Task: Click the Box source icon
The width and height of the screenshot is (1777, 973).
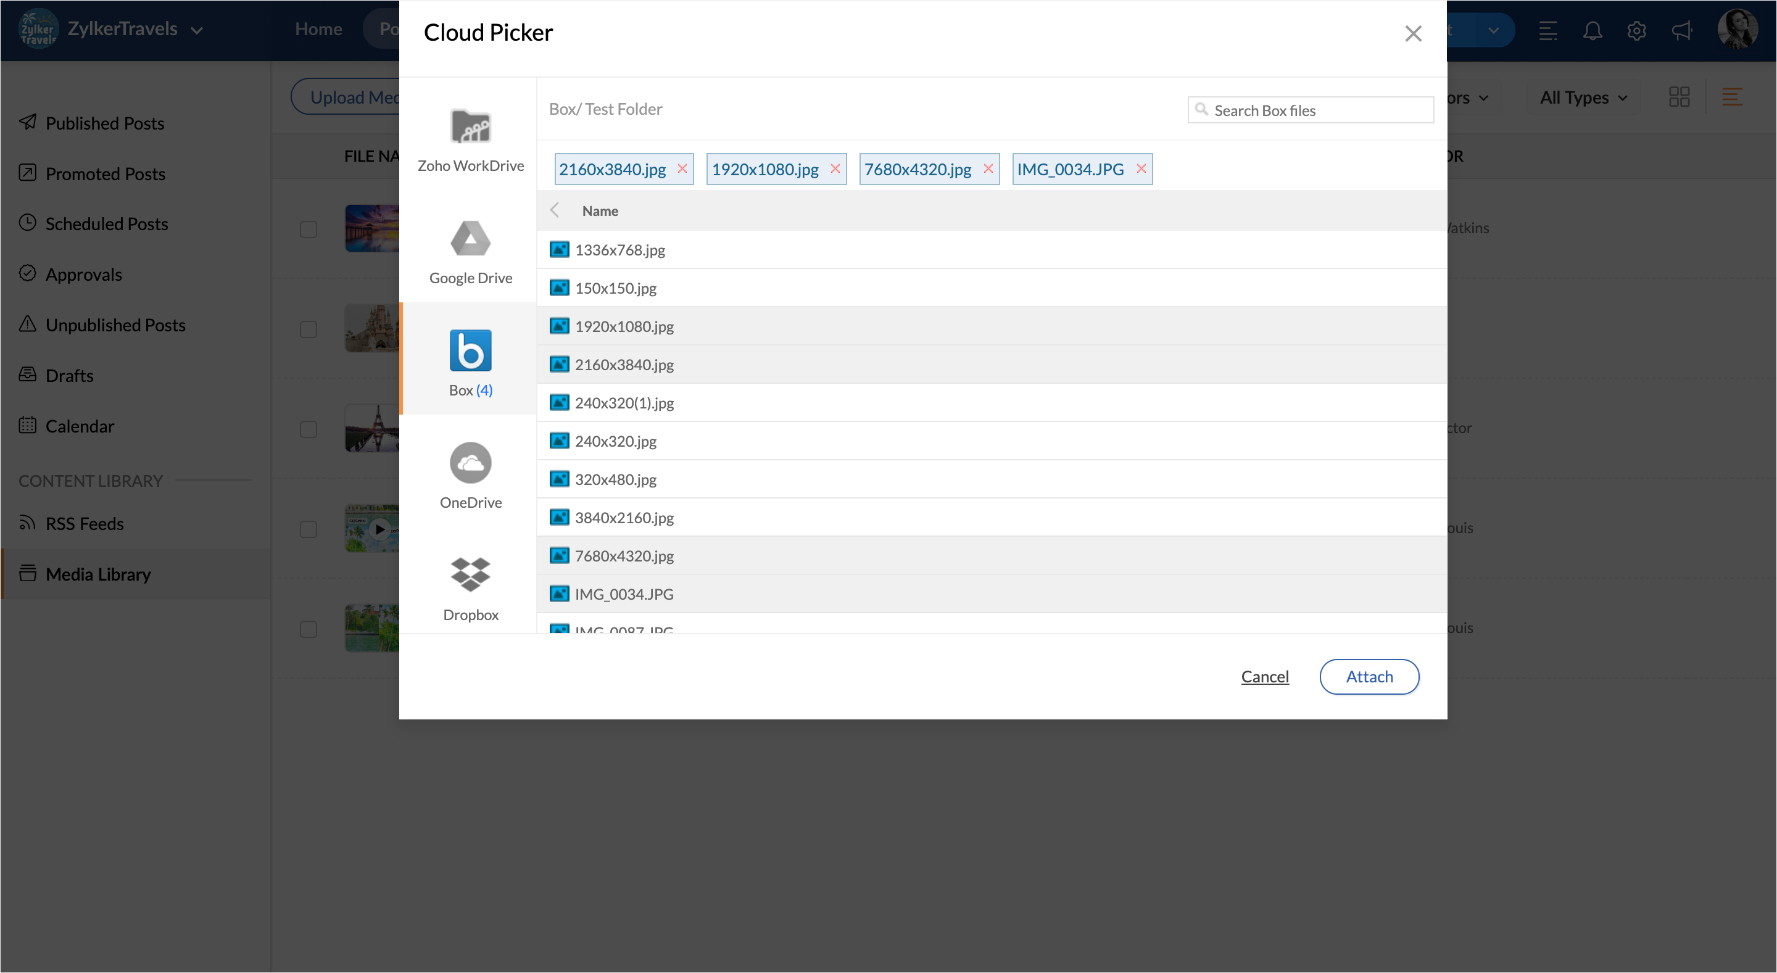Action: tap(470, 350)
